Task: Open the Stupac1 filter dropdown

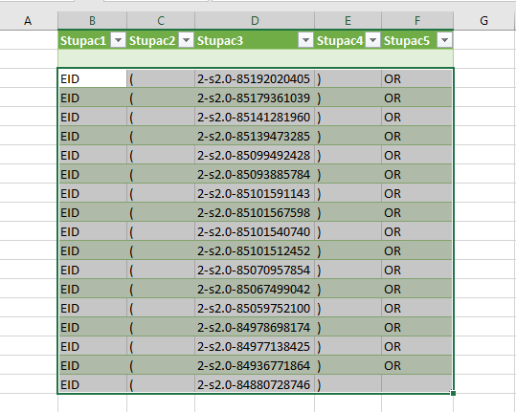Action: click(118, 40)
